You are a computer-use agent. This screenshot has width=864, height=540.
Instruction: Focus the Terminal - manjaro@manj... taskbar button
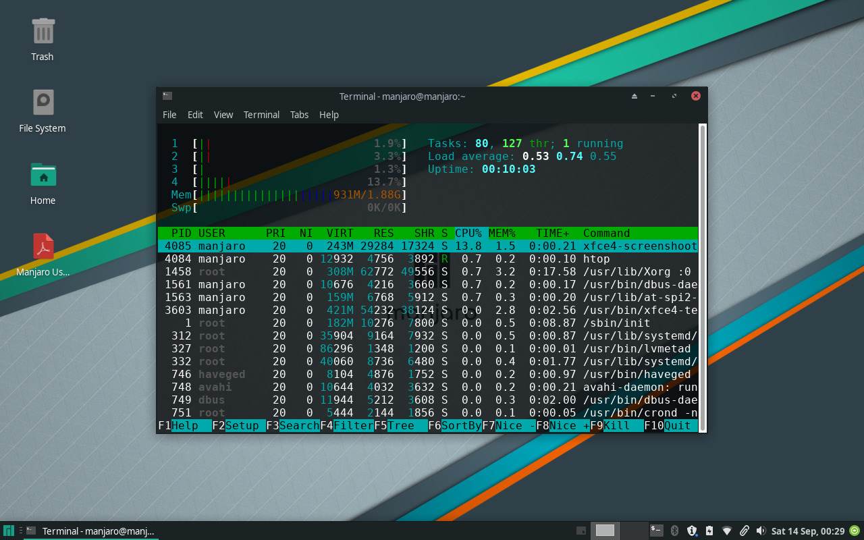coord(90,531)
